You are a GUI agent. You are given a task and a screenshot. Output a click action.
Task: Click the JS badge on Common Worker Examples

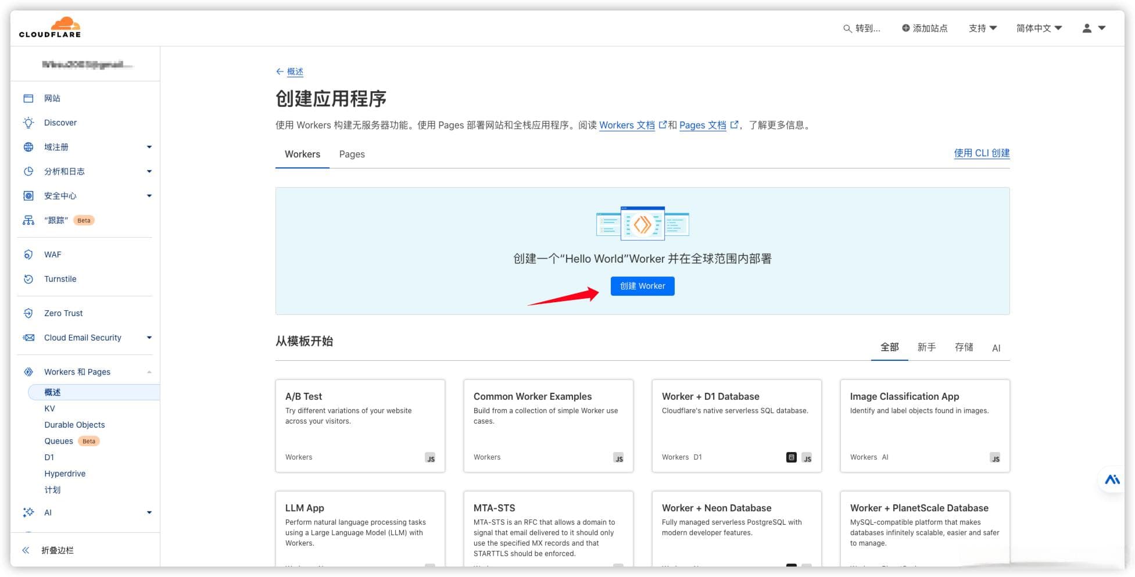[618, 458]
